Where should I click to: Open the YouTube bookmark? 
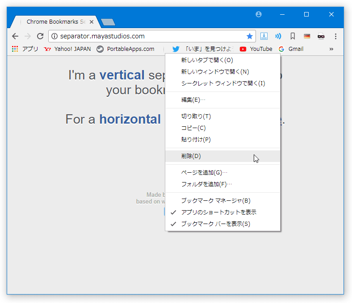pyautogui.click(x=256, y=49)
